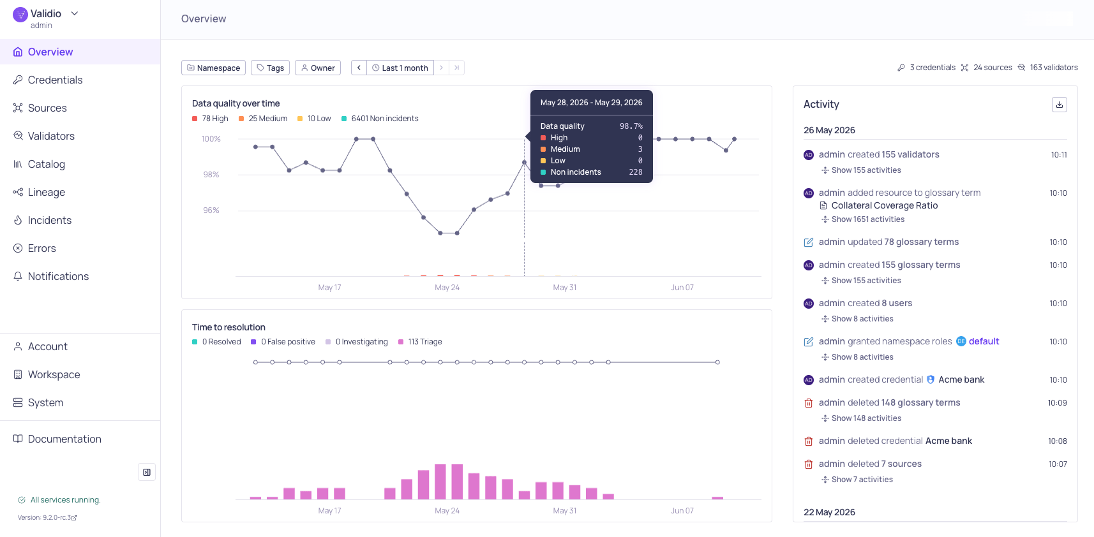Open Credentials in the sidebar
This screenshot has width=1094, height=537.
coord(80,80)
